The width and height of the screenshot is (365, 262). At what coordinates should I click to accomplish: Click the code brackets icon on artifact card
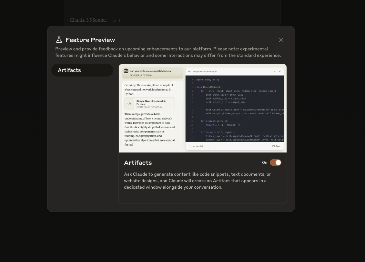click(129, 104)
